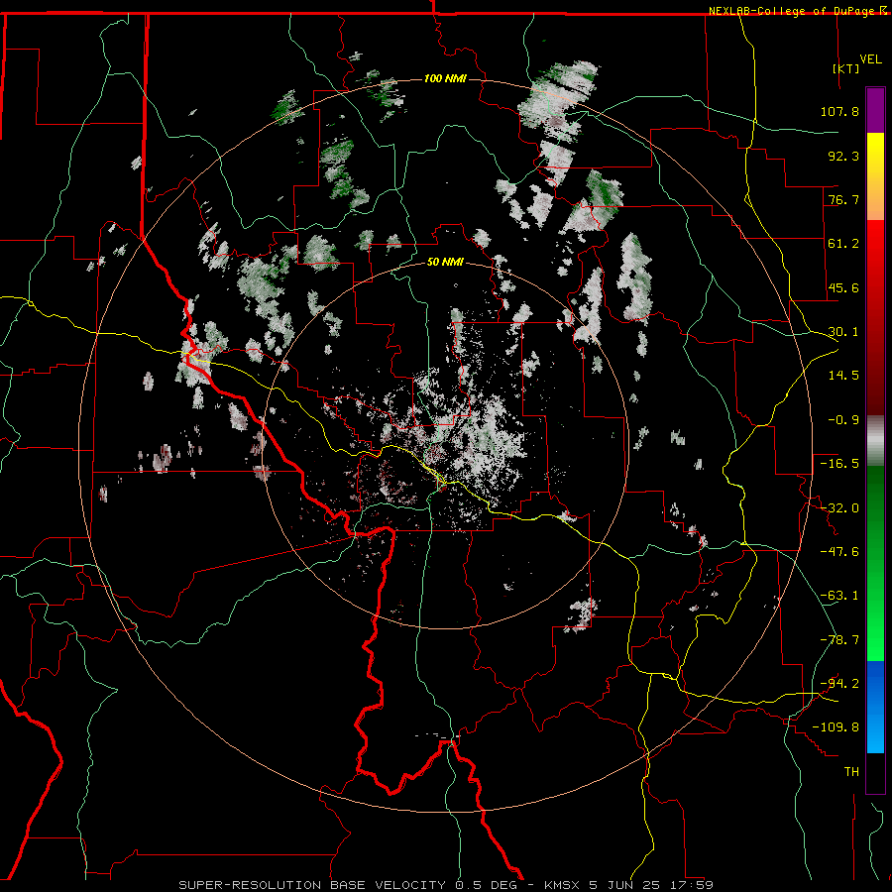Click the purple top segment of color scale
The height and width of the screenshot is (892, 892).
tap(875, 110)
